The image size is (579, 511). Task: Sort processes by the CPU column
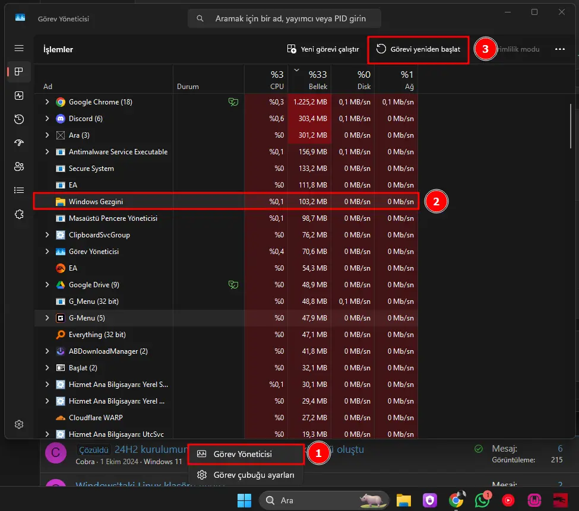coord(266,79)
